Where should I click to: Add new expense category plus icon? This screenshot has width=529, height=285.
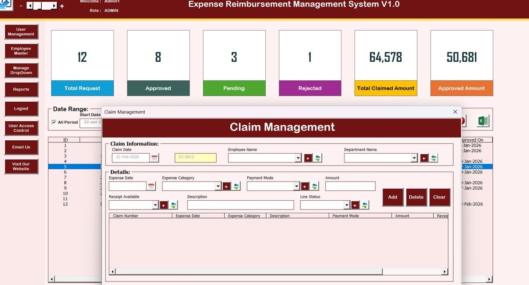226,186
